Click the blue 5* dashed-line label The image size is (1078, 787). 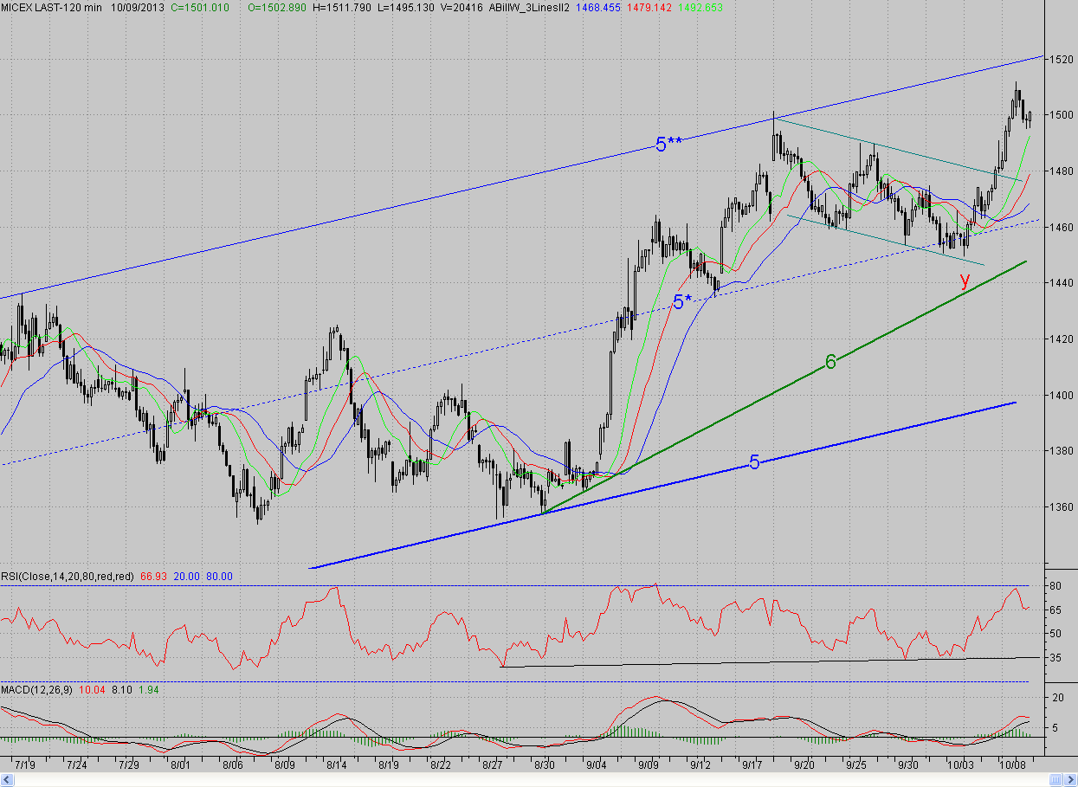682,301
